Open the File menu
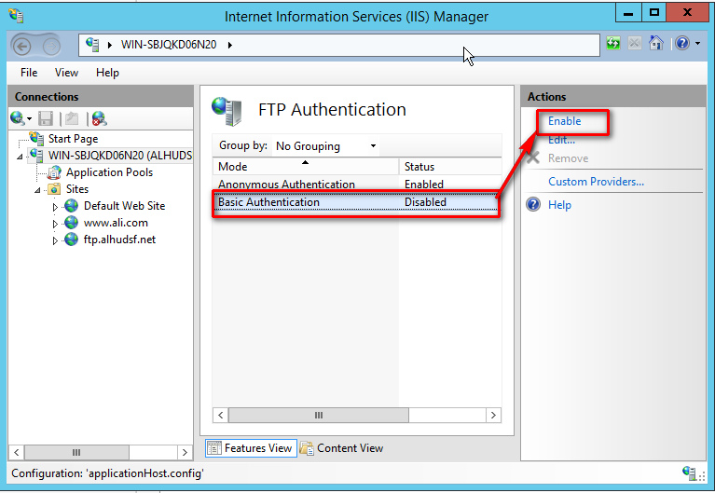This screenshot has height=493, width=715. [x=29, y=73]
